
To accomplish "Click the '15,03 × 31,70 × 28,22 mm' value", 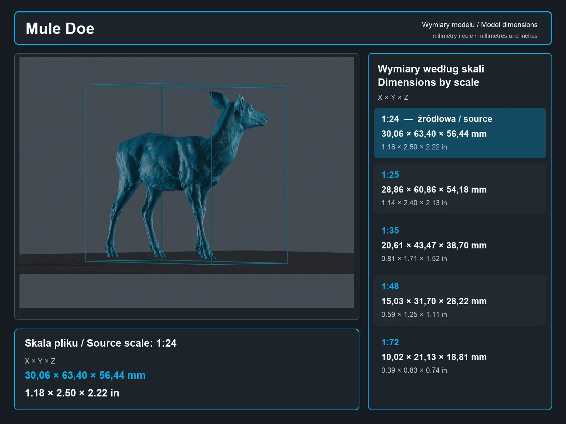I will point(434,301).
